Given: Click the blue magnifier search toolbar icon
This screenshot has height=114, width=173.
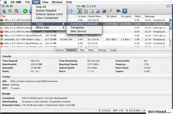Looking at the screenshot, I should (91, 11).
